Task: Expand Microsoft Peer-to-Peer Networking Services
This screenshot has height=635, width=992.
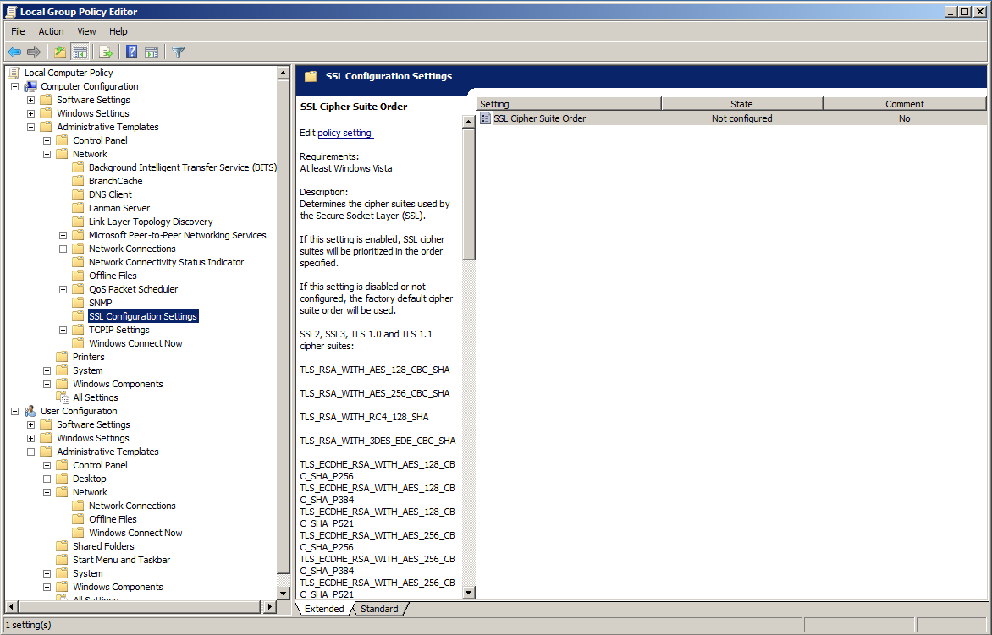Action: (x=63, y=235)
